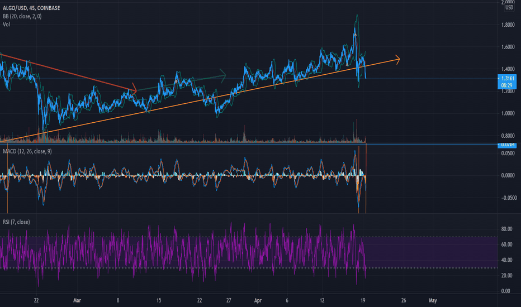Click the current price label 1.3161
Screen dimensions: 521x307
pos(508,79)
